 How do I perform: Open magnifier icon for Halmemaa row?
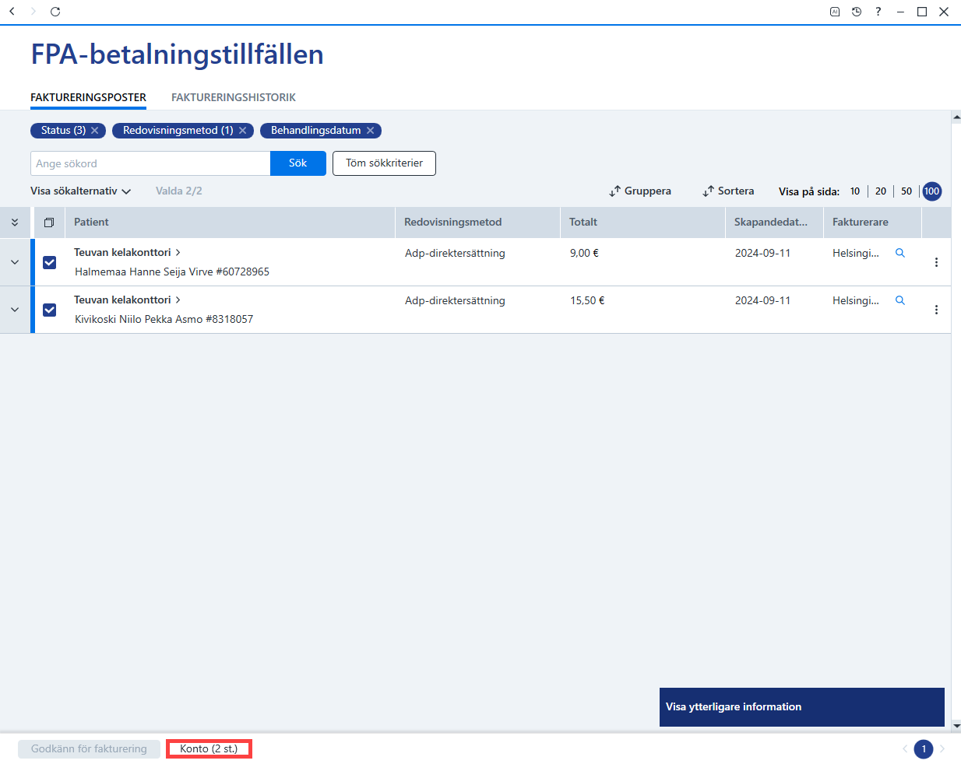coord(900,253)
